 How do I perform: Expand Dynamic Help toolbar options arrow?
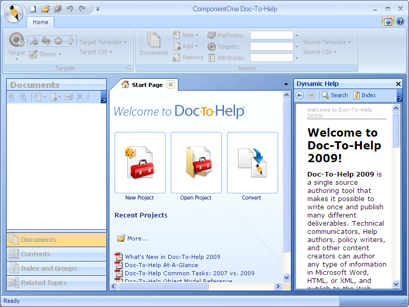399,98
